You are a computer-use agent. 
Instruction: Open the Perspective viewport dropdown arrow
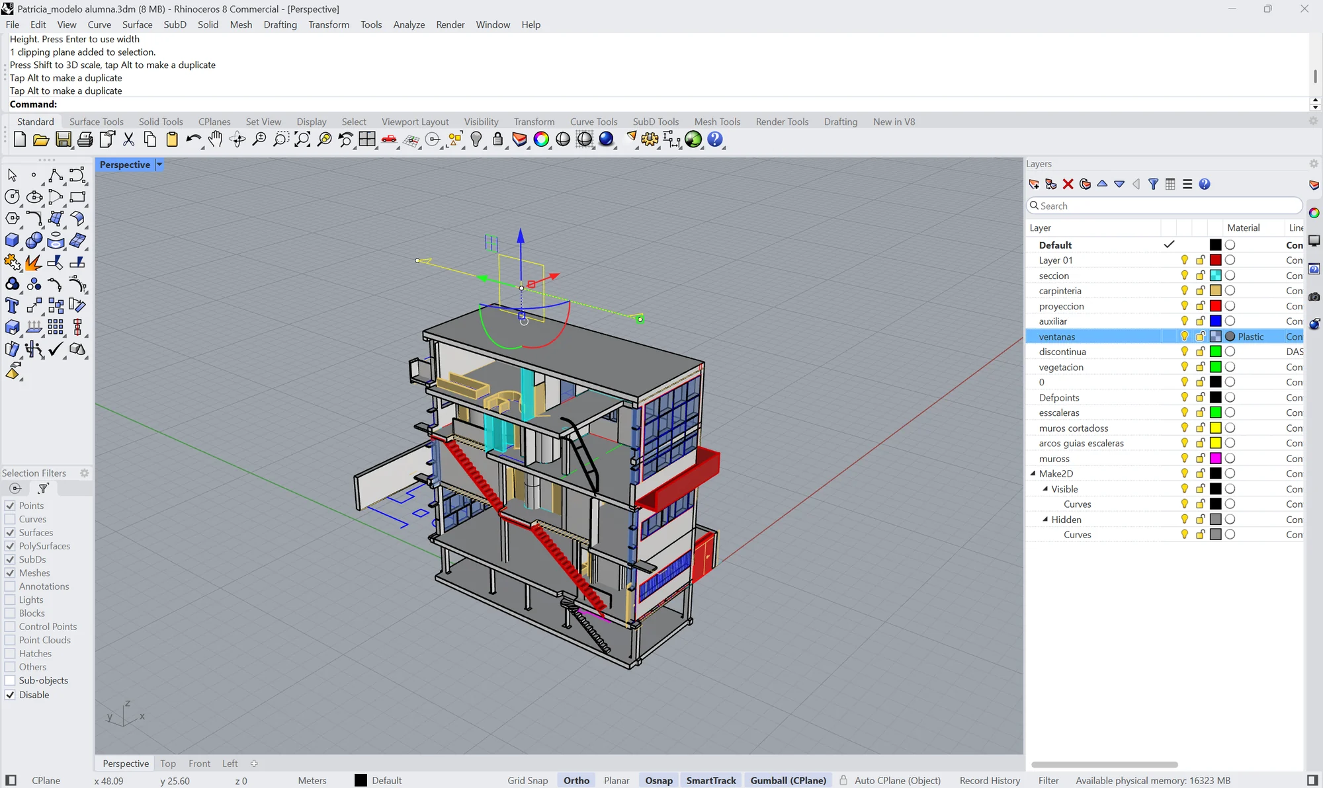[x=159, y=165]
